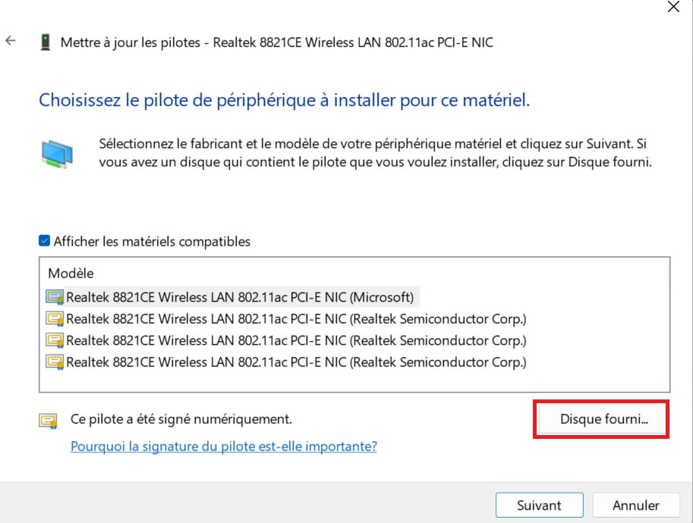
Task: Click the Microsoft driver certificate icon
Action: pos(55,297)
